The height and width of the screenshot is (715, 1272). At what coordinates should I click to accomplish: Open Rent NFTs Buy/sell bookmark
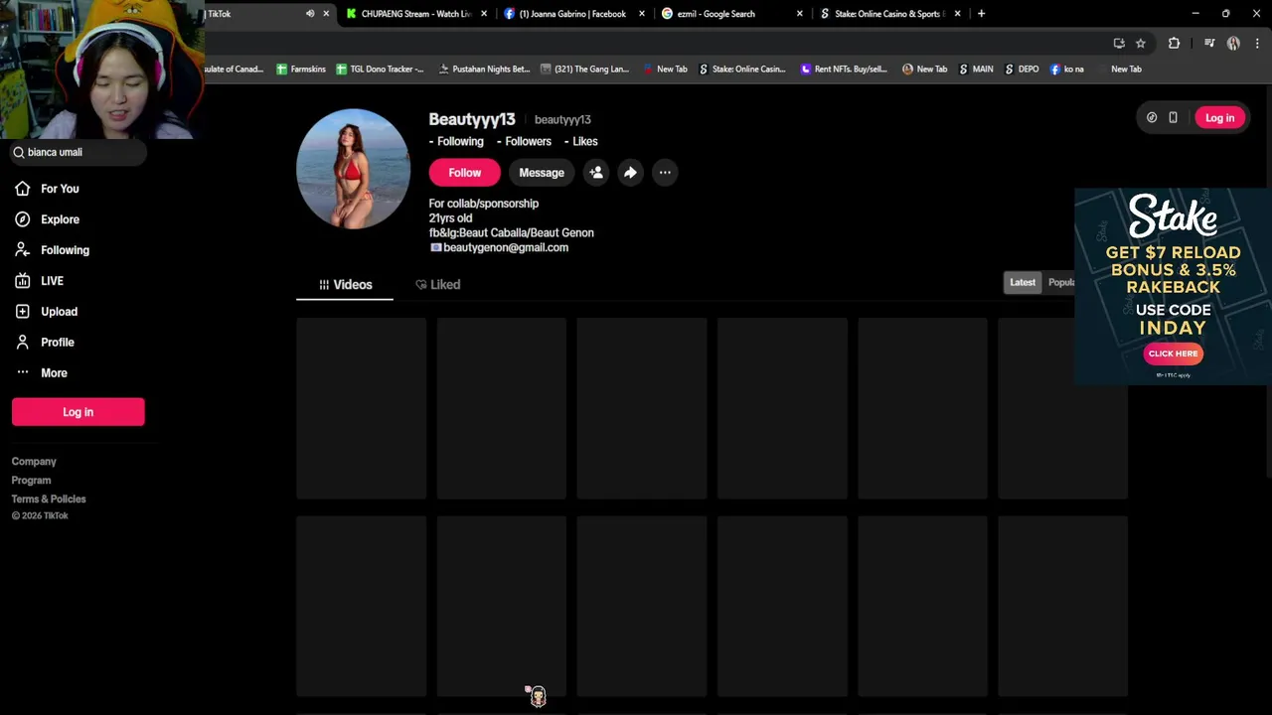pos(844,70)
